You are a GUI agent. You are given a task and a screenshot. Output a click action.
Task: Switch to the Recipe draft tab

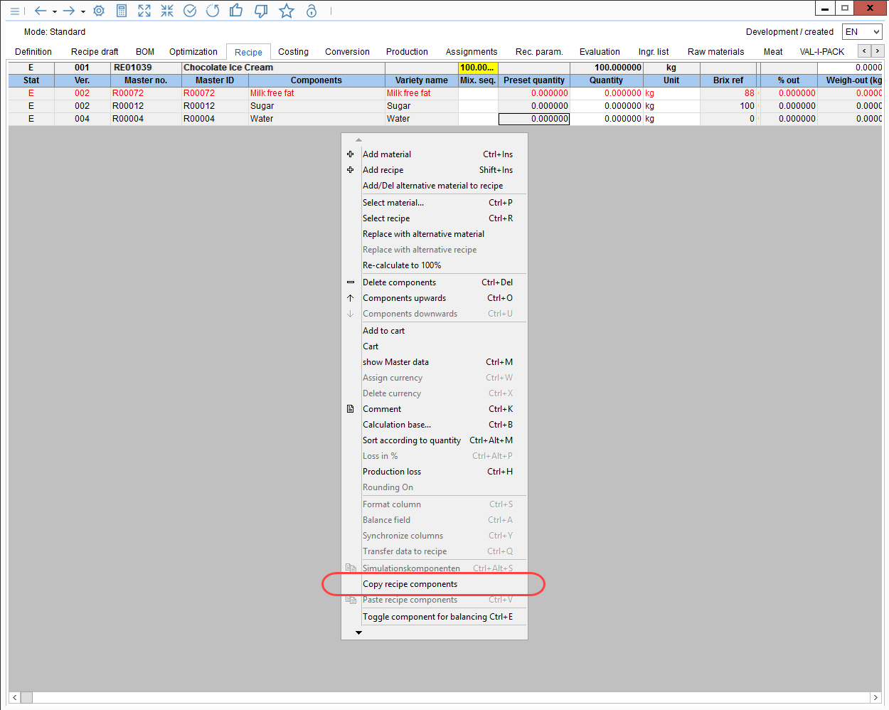click(x=95, y=52)
